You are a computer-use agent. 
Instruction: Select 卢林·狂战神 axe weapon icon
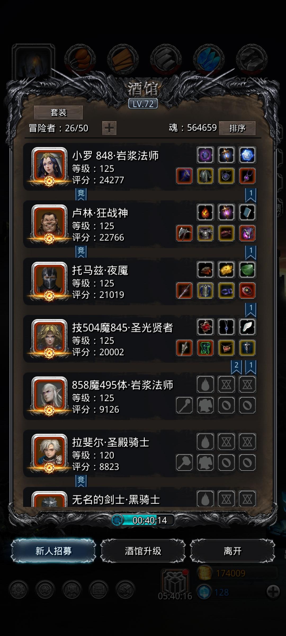[x=184, y=233]
